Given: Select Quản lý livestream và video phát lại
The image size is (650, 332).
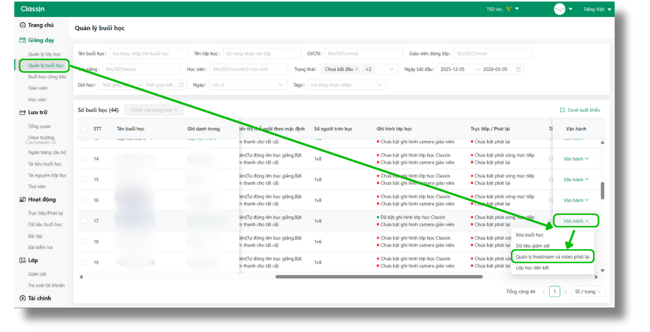Looking at the screenshot, I should 553,256.
